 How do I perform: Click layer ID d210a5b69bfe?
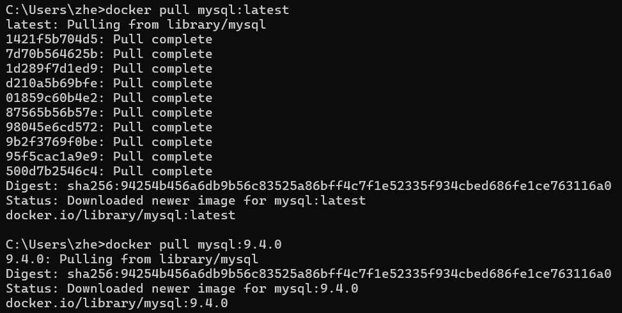(52, 83)
